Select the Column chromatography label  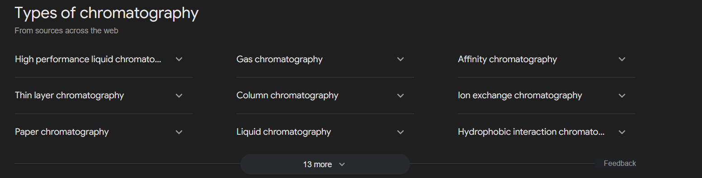(287, 96)
